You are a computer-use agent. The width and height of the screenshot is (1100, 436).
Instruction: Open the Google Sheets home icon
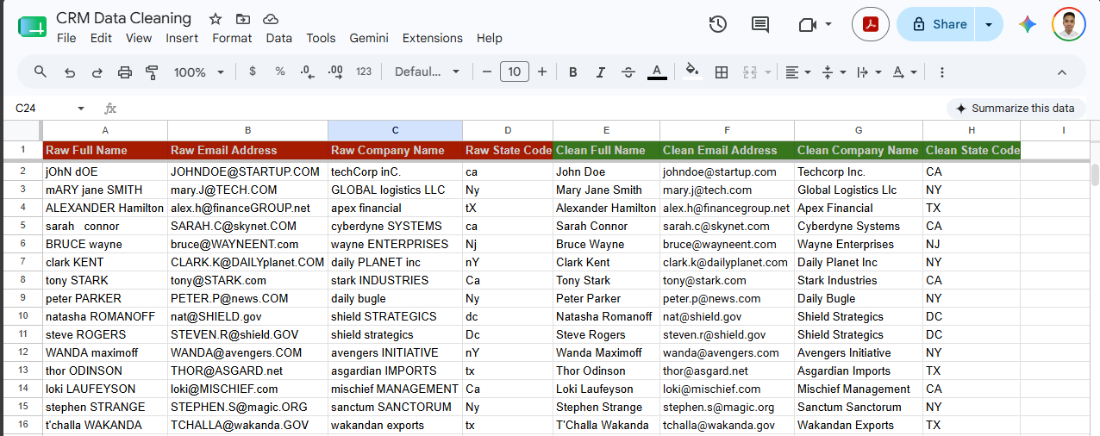click(x=33, y=27)
